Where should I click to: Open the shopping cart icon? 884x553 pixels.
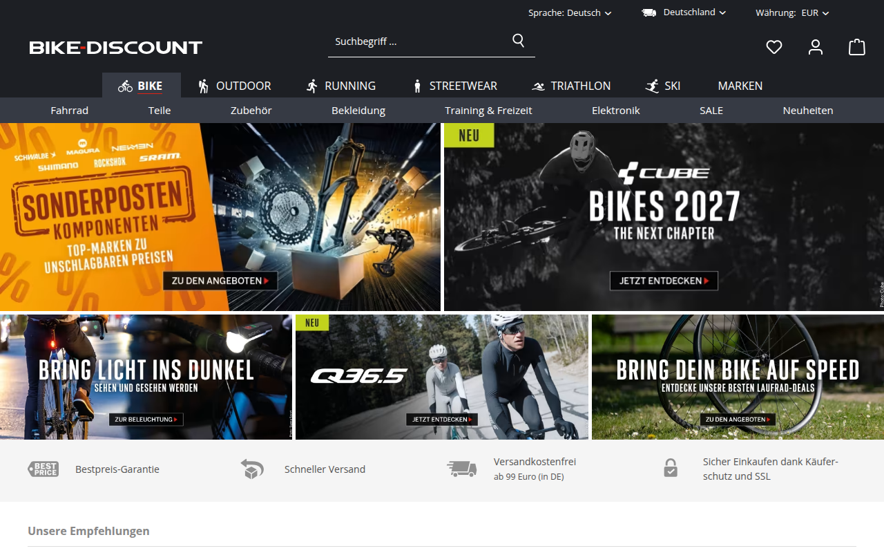pos(857,47)
